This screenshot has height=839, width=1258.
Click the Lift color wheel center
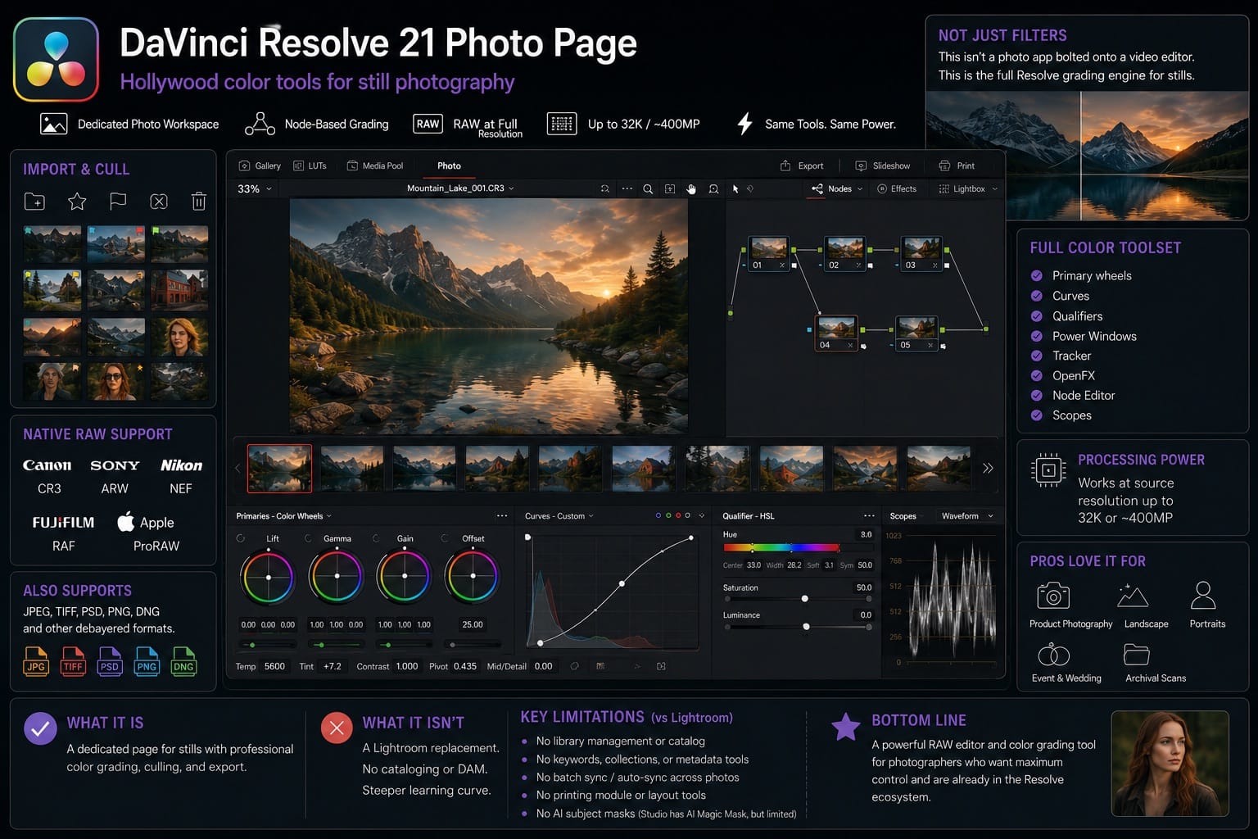[268, 577]
